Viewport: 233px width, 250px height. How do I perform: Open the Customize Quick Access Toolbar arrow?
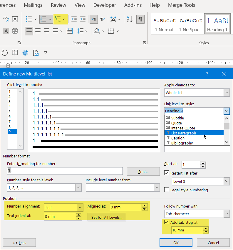point(46,52)
